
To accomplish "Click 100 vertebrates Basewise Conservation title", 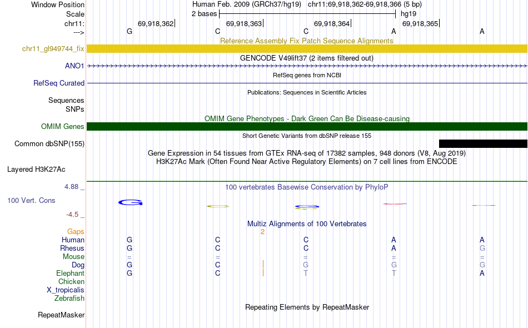I will pos(307,187).
